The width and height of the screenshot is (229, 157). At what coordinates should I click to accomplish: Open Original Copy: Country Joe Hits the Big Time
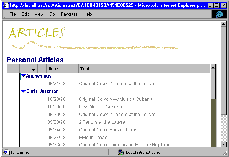(125, 145)
